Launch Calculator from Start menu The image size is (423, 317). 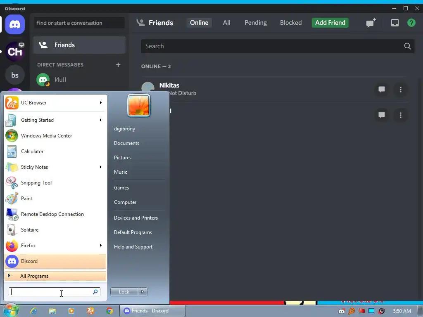pos(55,151)
